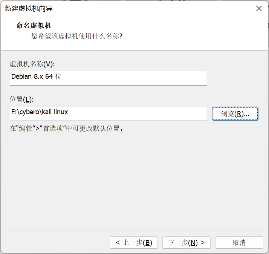269x254 pixels.
Task: Click the 虚拟机名称(V) label
Action: (32, 64)
